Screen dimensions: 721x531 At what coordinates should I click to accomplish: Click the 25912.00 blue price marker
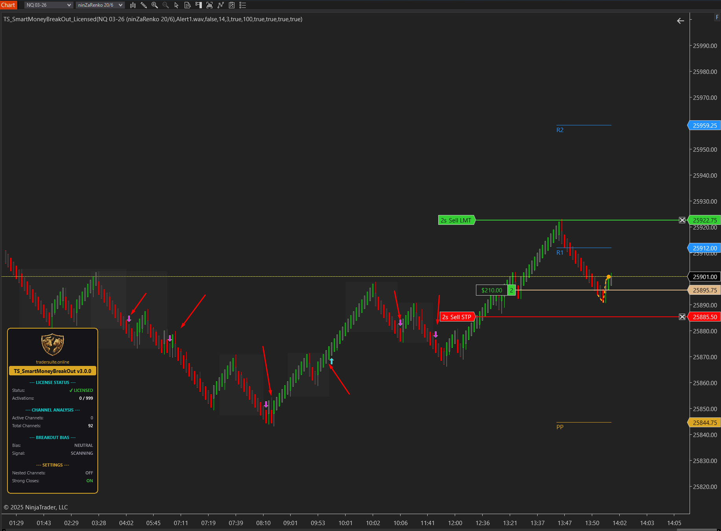tap(705, 248)
